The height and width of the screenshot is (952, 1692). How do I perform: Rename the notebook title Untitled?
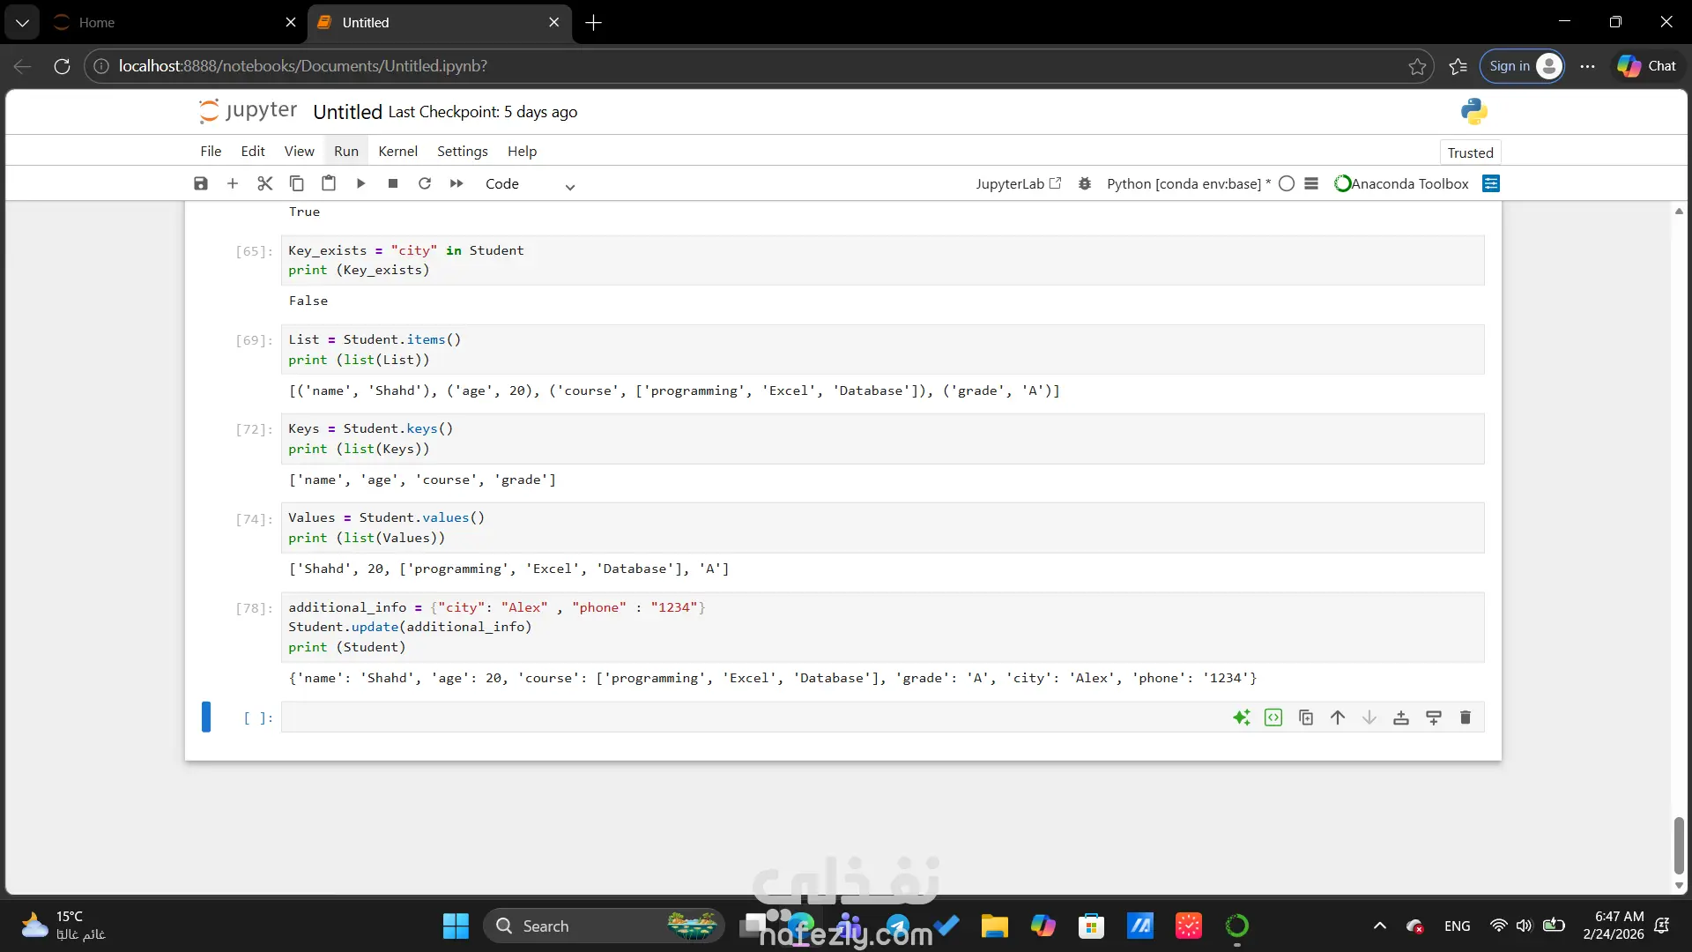click(x=347, y=112)
